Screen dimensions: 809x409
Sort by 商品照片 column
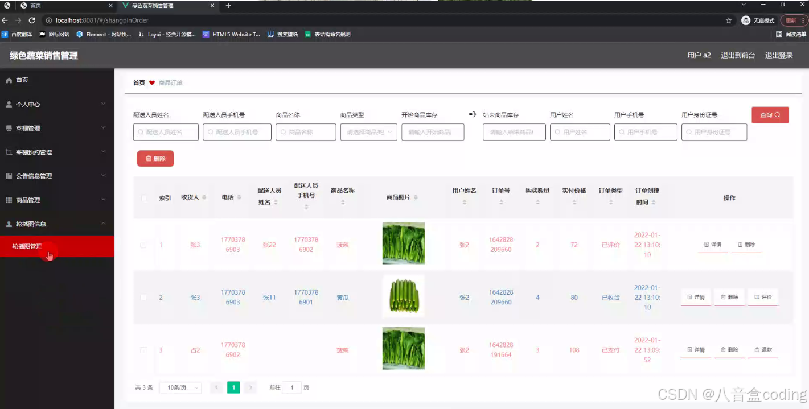pyautogui.click(x=416, y=197)
